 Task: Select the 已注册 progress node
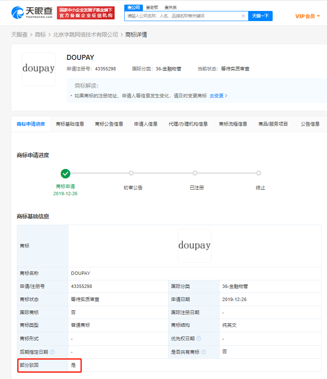pos(195,173)
